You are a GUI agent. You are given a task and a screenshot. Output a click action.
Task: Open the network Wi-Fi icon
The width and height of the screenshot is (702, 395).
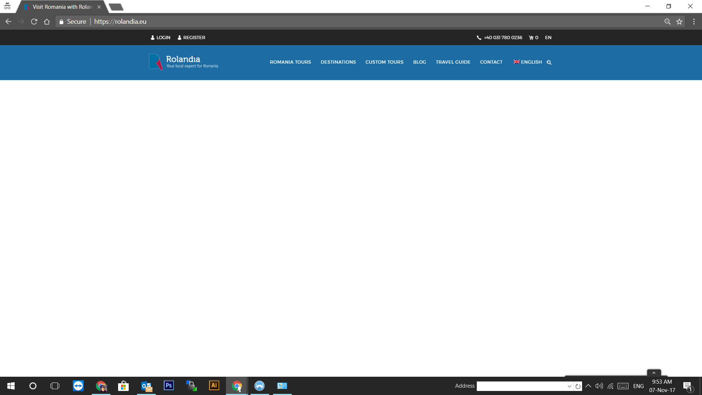click(x=611, y=386)
